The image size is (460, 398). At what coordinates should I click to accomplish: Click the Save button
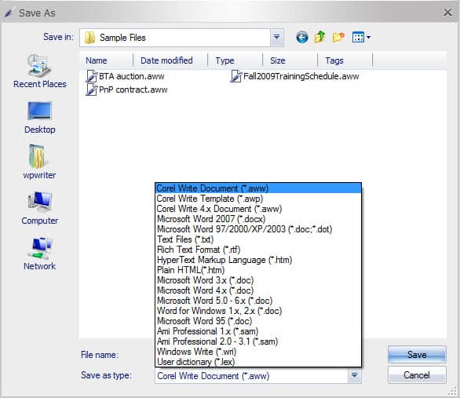click(x=417, y=355)
